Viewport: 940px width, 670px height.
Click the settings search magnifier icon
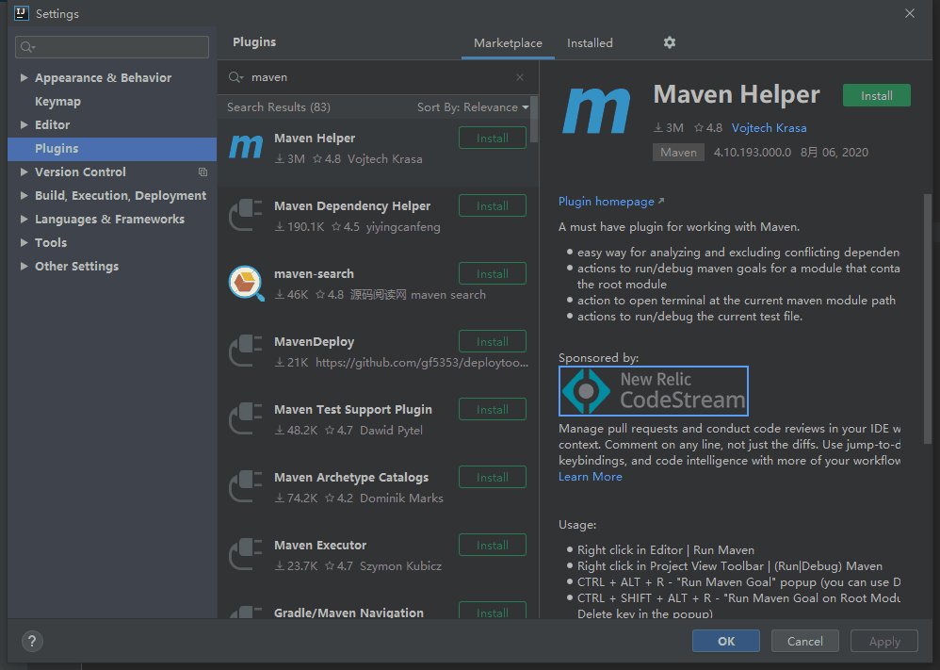(27, 47)
